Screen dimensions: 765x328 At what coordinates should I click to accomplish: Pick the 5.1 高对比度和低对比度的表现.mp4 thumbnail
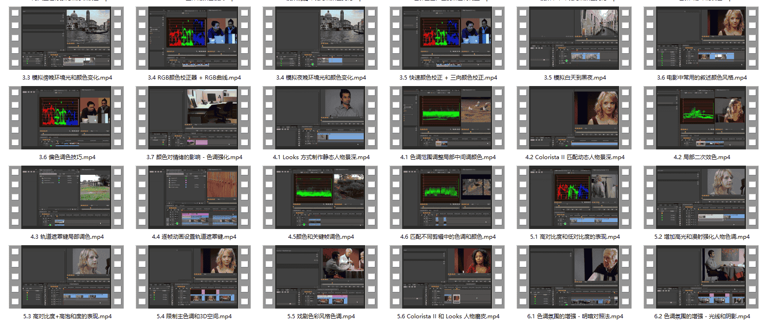coord(574,198)
